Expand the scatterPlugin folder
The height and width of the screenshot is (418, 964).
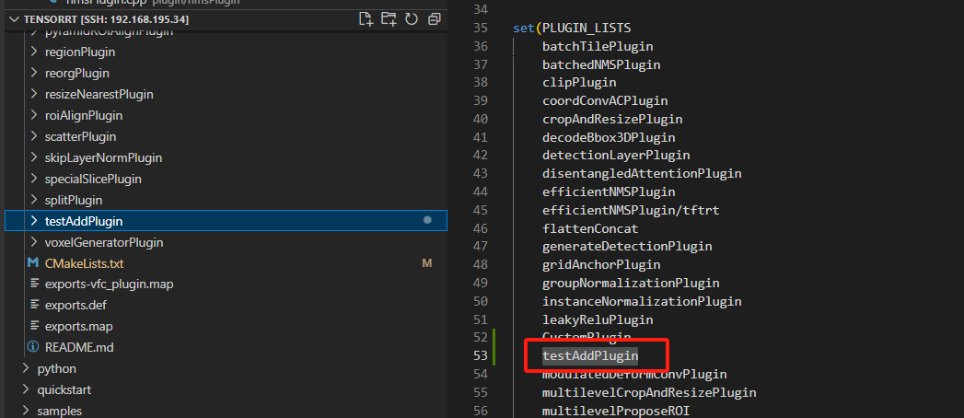point(34,136)
